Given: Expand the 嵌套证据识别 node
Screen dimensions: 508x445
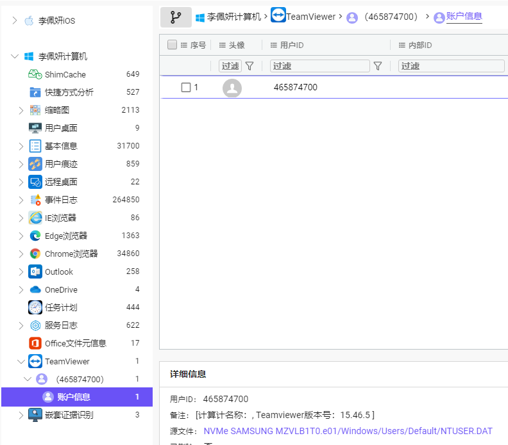Looking at the screenshot, I should click(x=21, y=416).
